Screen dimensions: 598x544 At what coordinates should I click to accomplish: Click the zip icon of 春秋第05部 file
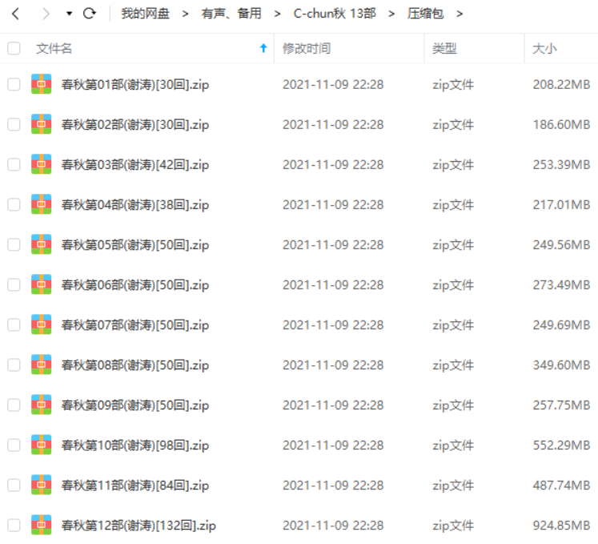41,244
